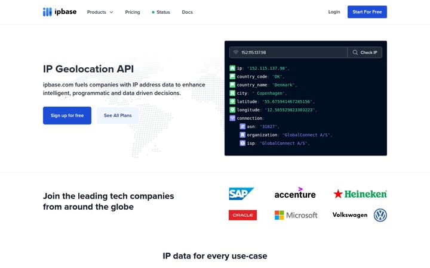The height and width of the screenshot is (268, 430).
Task: Click the country_code value "DK"
Action: tap(277, 77)
